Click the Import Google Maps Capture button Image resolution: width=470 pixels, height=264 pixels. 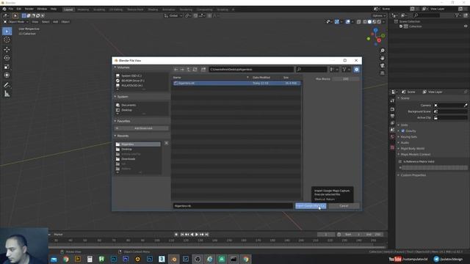coord(311,206)
